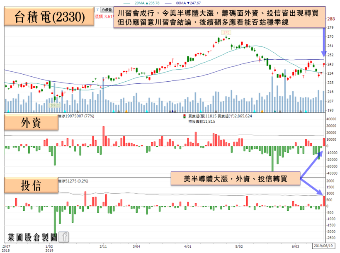Click the 漲幅 3.61% text

(x=104, y=17)
